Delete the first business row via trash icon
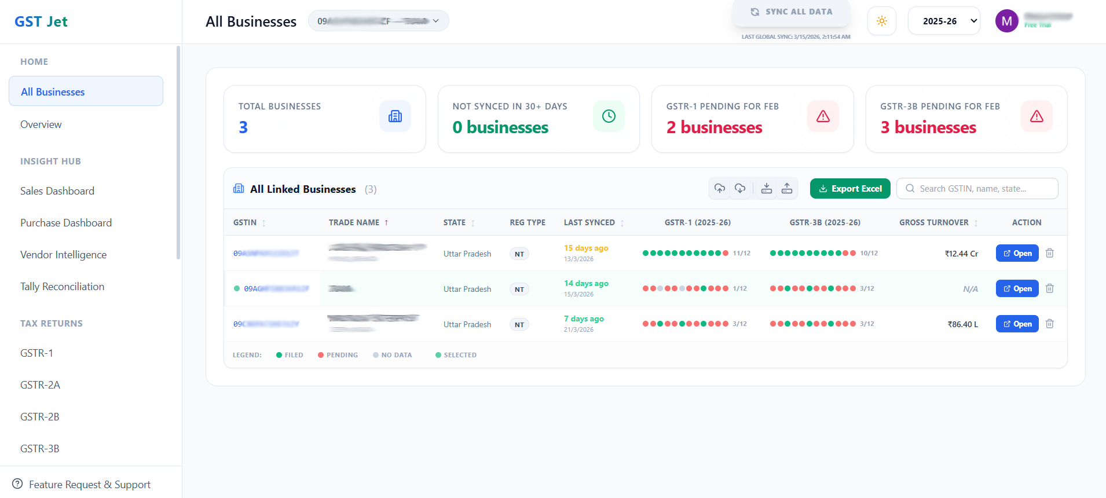The image size is (1106, 498). pyautogui.click(x=1050, y=253)
